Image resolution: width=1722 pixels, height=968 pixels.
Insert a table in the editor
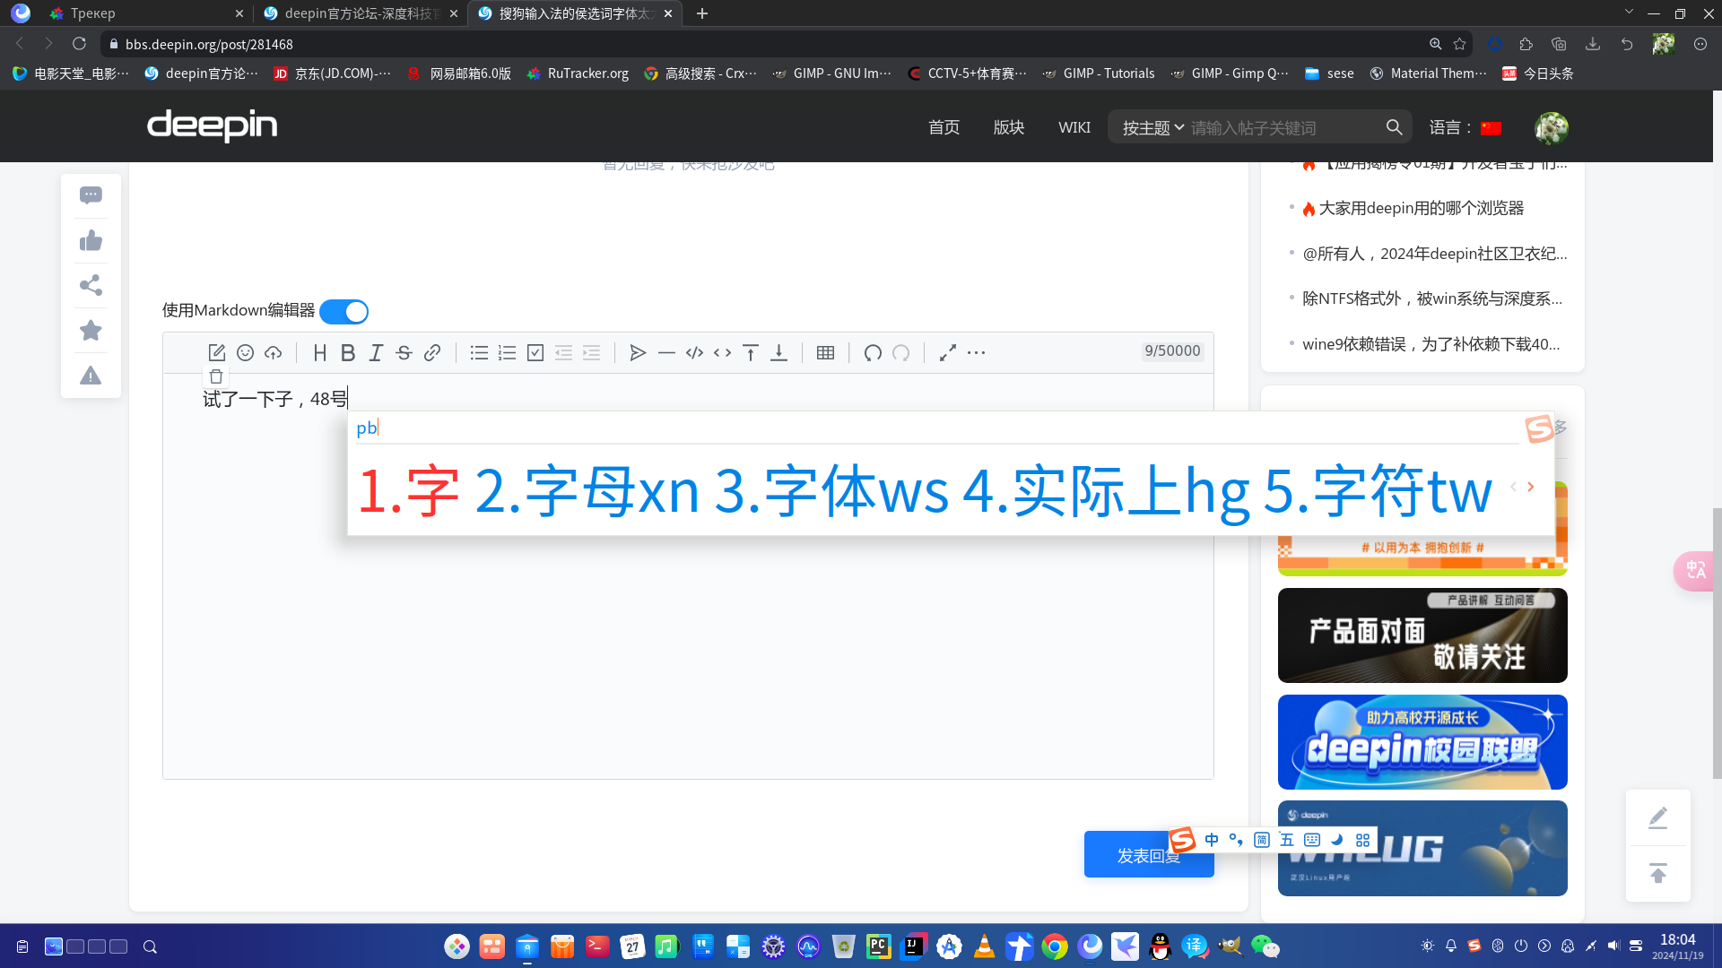826,353
